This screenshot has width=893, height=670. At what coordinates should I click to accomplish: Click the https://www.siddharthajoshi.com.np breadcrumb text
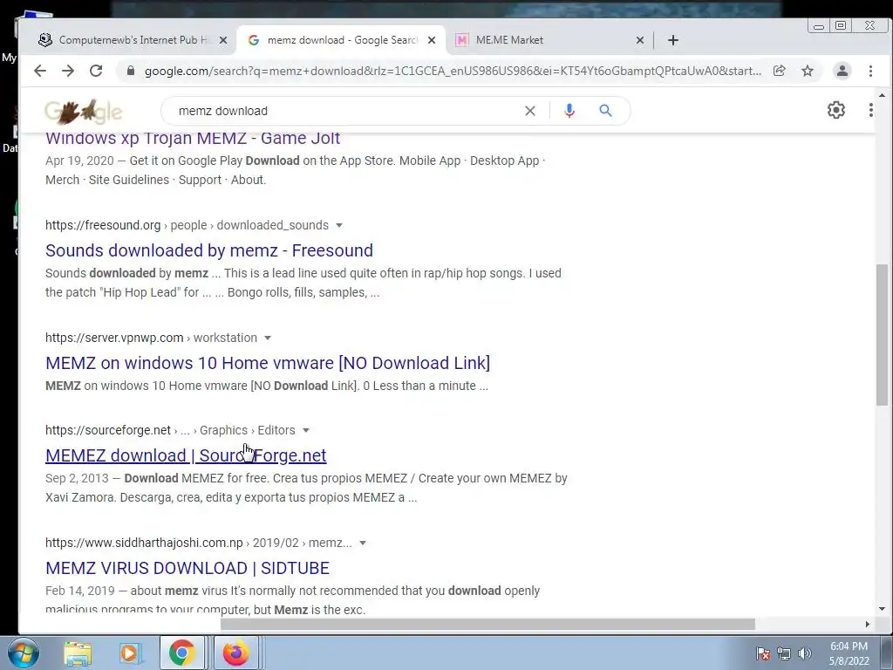[144, 543]
